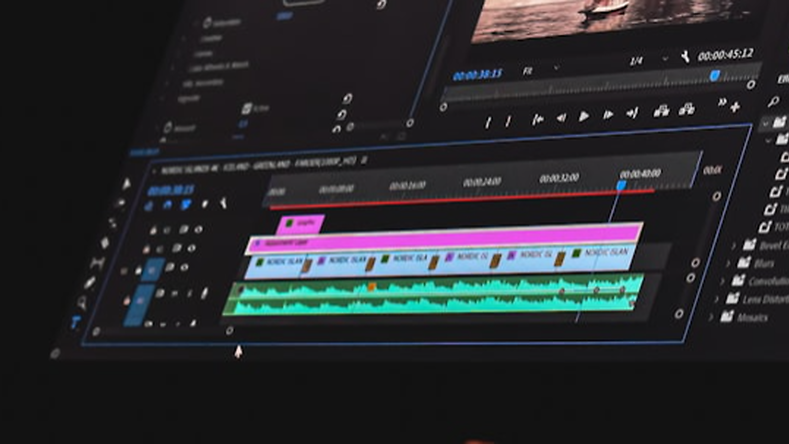Show more transport buttons via double chevron
This screenshot has height=444, width=789.
click(x=722, y=103)
